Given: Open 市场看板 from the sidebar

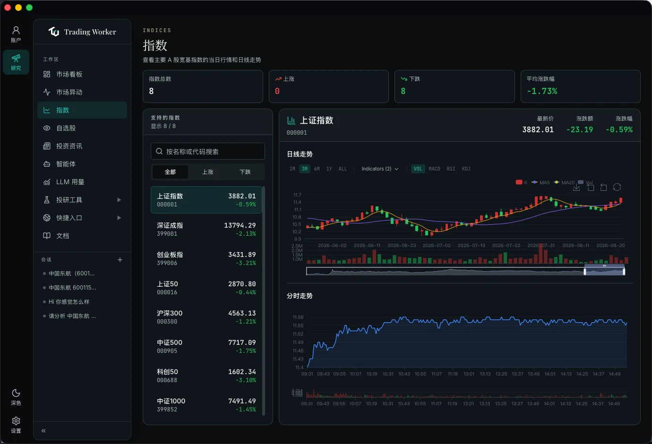Looking at the screenshot, I should point(82,74).
